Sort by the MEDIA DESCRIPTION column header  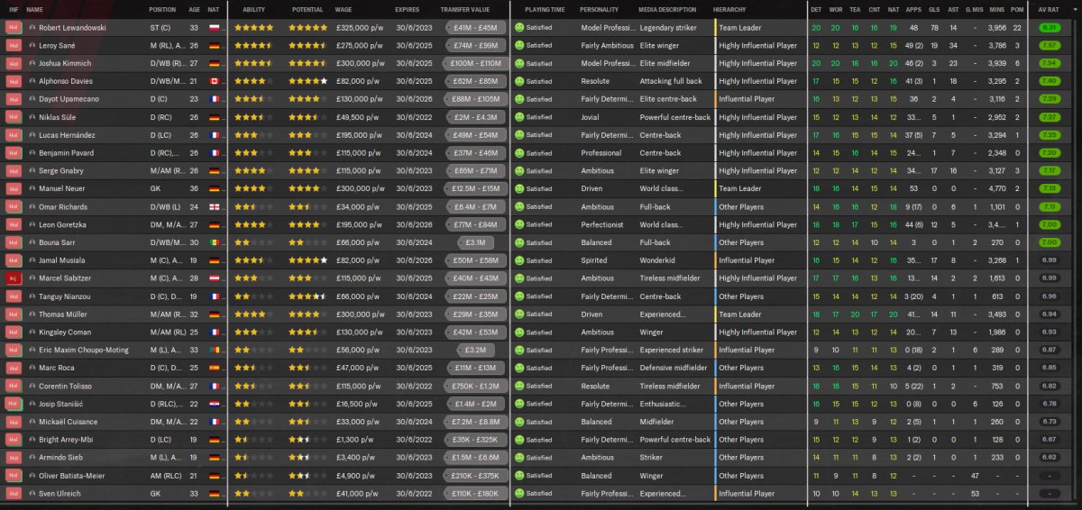(x=667, y=9)
